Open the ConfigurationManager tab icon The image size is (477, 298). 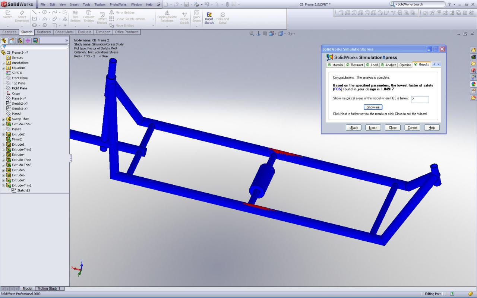click(x=20, y=41)
